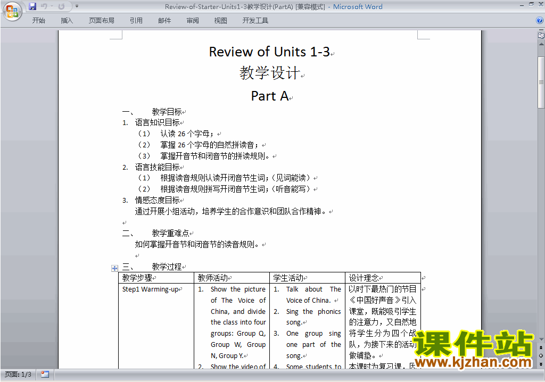Click the Save floppy disk icon
545x382 pixels.
click(x=32, y=6)
